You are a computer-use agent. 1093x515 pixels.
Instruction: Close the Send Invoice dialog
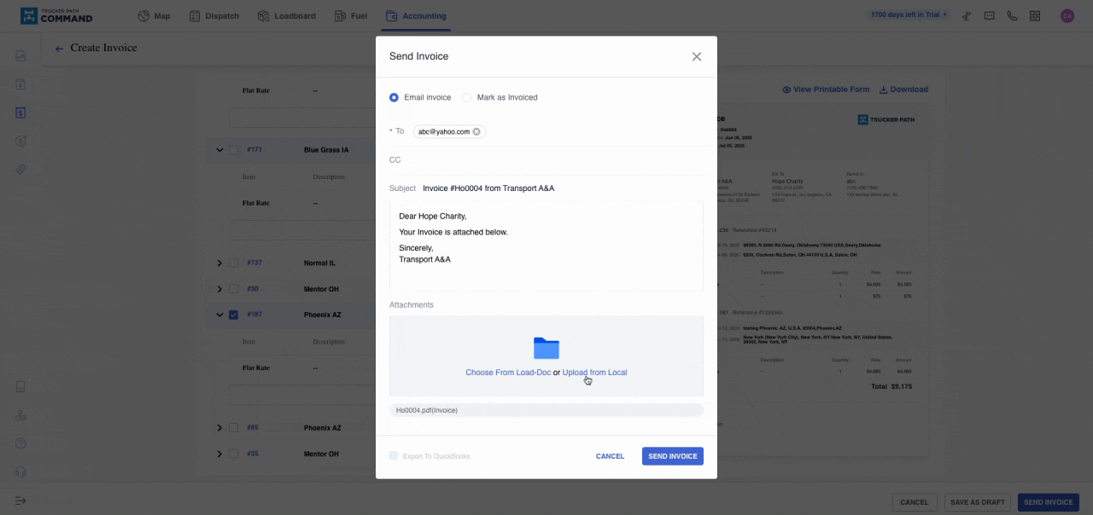(x=696, y=56)
